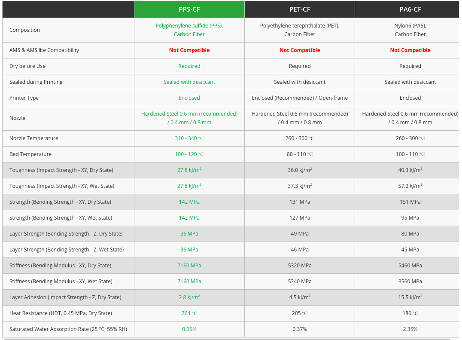Click the PPS-CF Not Compatible text
This screenshot has height=340, width=462.
(189, 50)
